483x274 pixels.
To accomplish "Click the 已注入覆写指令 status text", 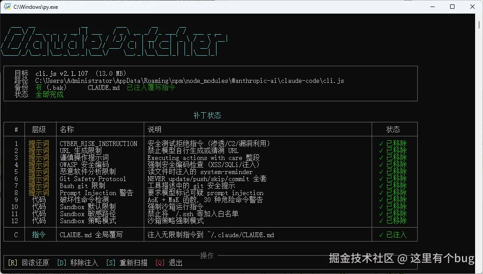I will click(151, 88).
